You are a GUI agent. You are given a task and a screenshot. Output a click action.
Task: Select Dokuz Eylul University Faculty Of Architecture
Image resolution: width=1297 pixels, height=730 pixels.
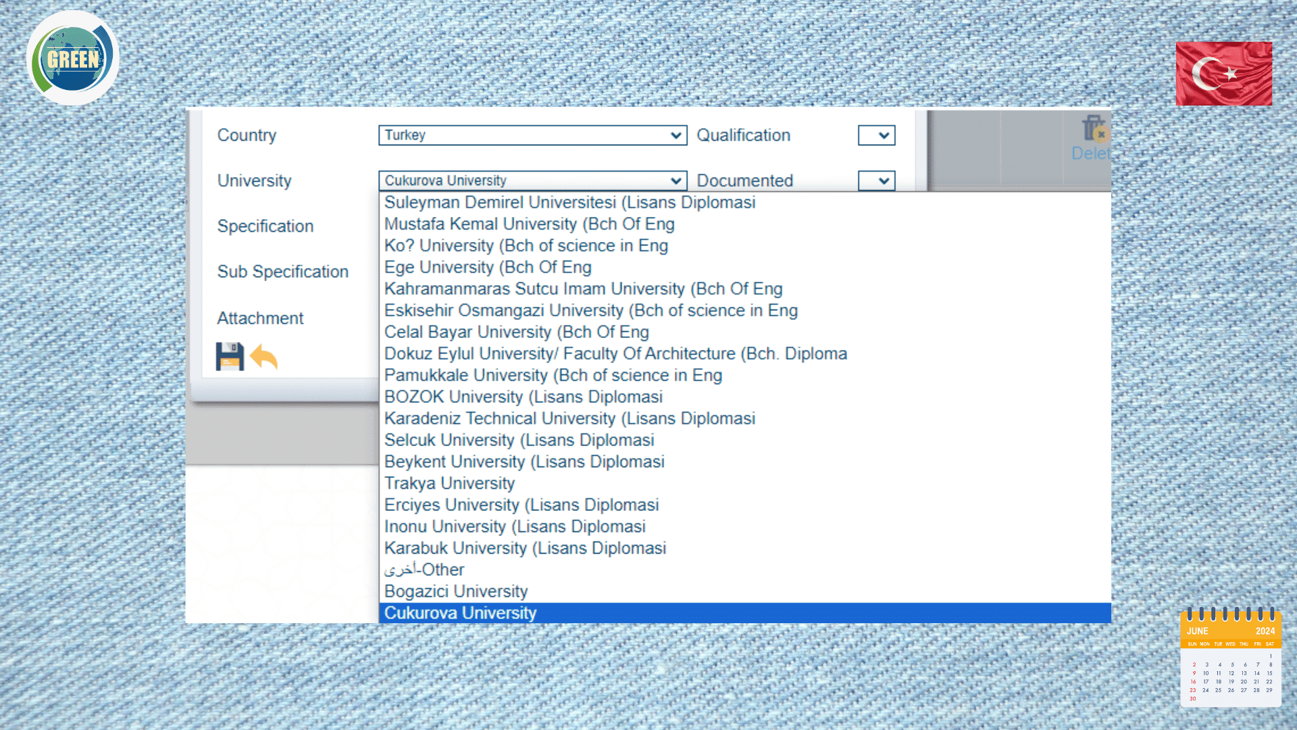[x=615, y=354]
